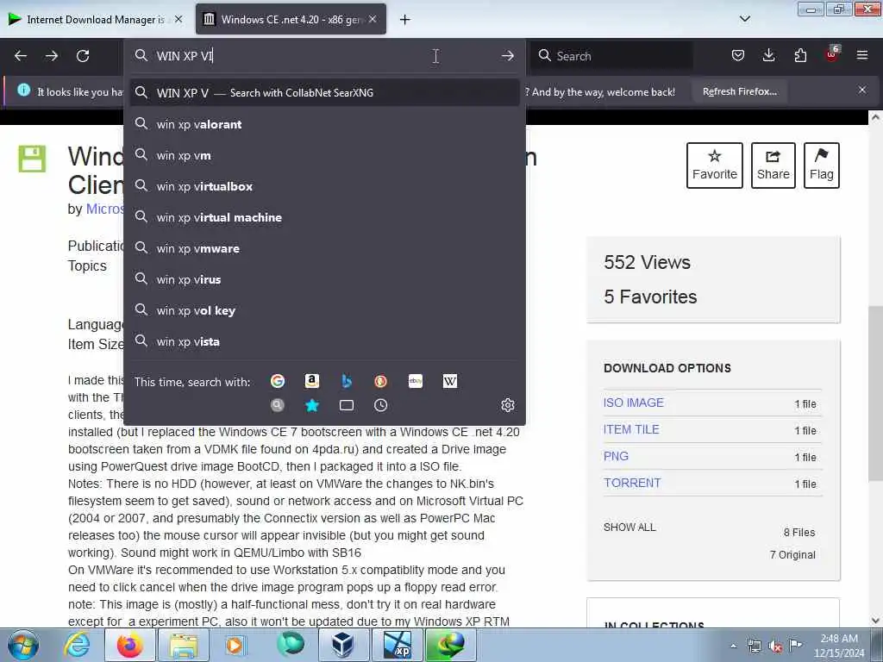
Task: Select 'WIN XP V' Search with CollabNet SearXNG
Action: point(324,93)
